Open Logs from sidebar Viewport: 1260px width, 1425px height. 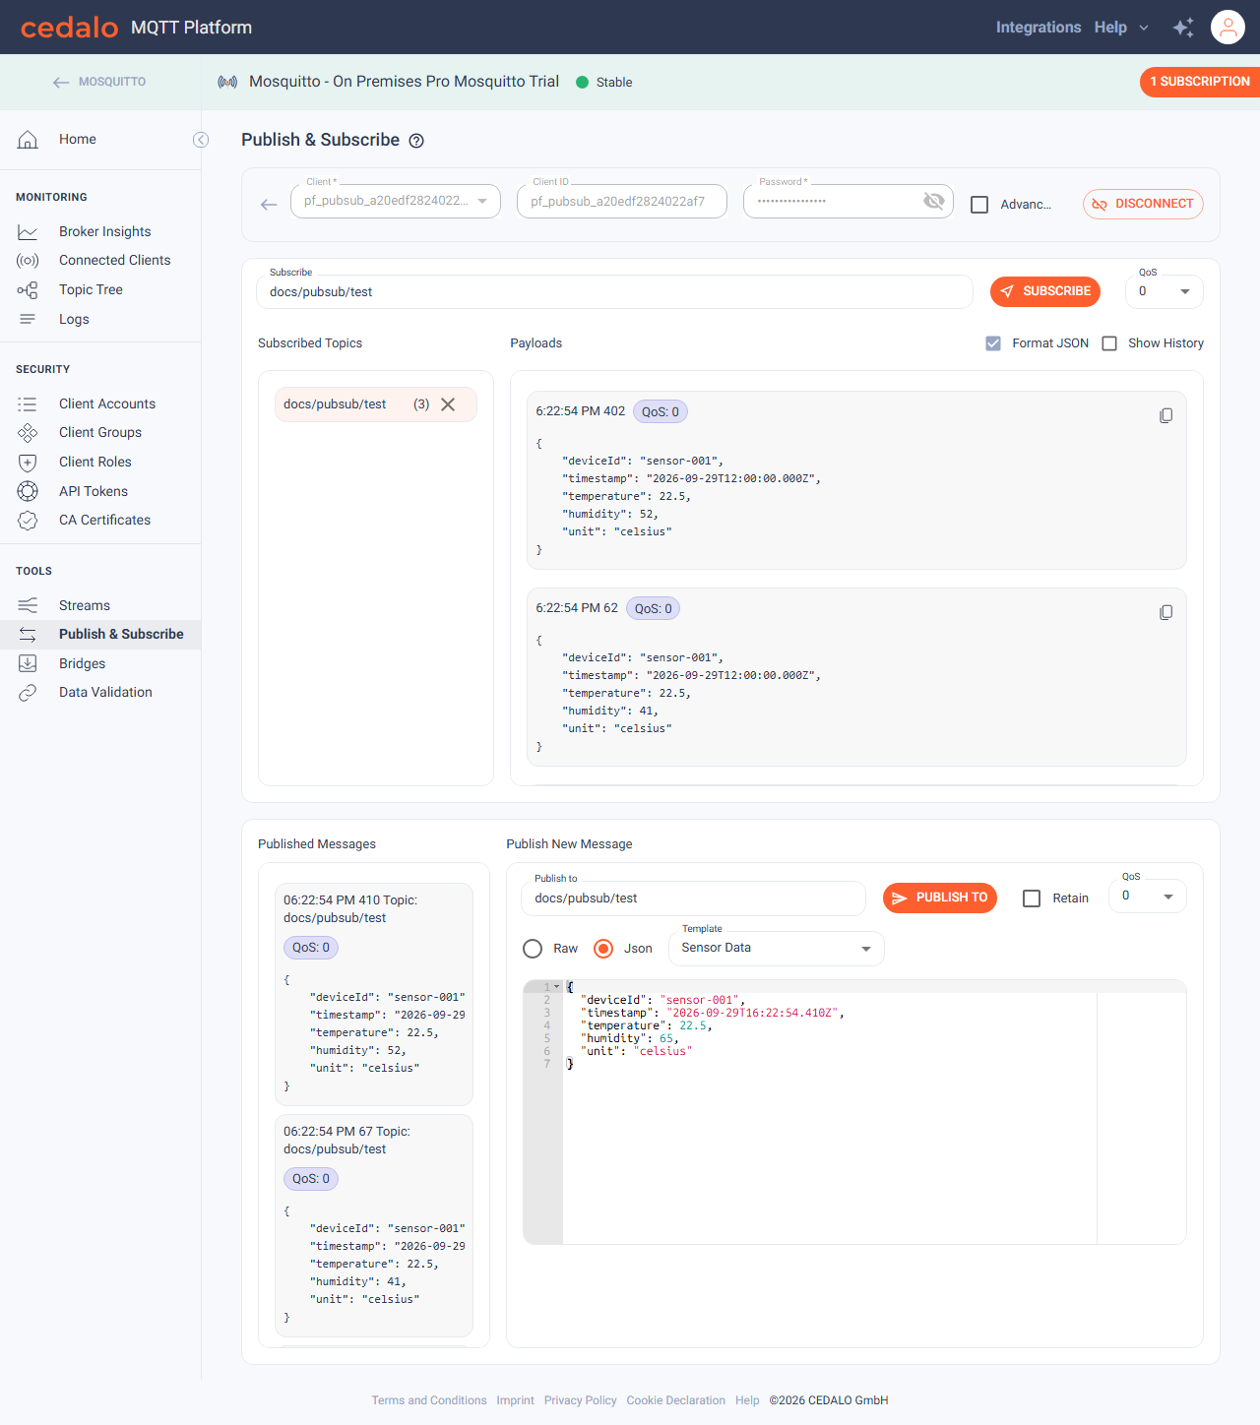pyautogui.click(x=100, y=320)
